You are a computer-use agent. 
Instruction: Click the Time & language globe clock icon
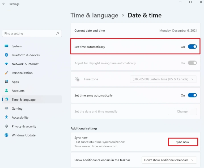pyautogui.click(x=6, y=100)
